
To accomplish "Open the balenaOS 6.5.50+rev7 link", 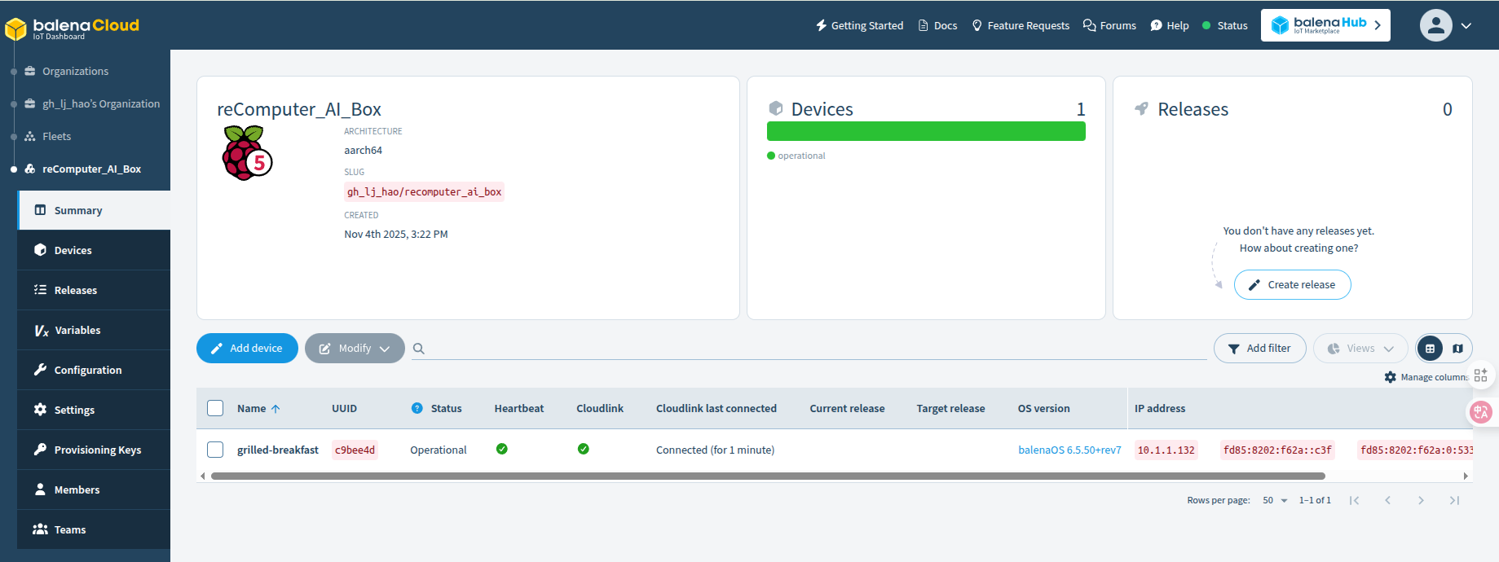I will (1069, 450).
